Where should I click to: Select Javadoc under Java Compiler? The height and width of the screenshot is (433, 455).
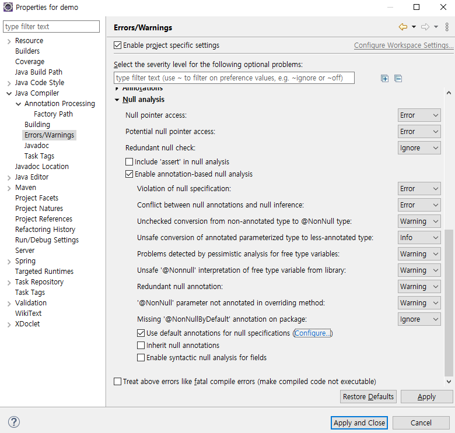click(x=37, y=145)
